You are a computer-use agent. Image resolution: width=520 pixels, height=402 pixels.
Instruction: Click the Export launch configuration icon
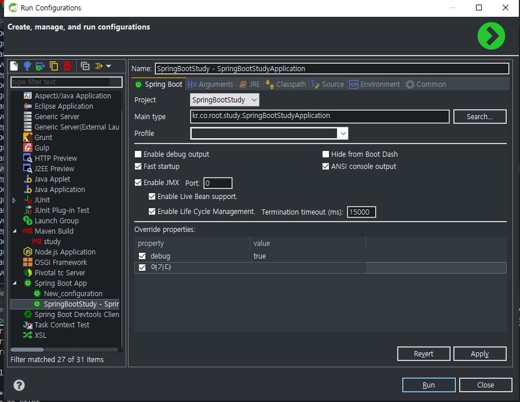pos(41,66)
